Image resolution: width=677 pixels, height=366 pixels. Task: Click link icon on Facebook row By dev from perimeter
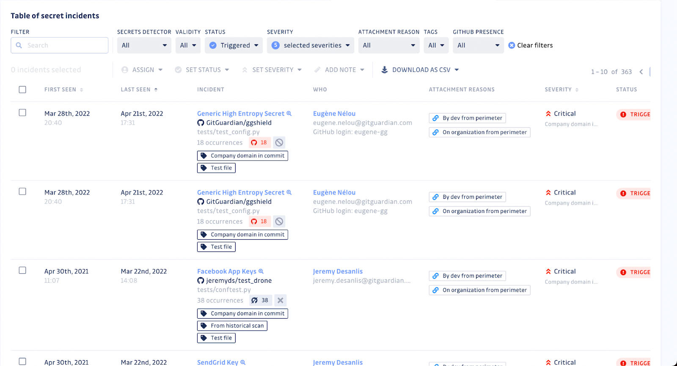coord(435,276)
